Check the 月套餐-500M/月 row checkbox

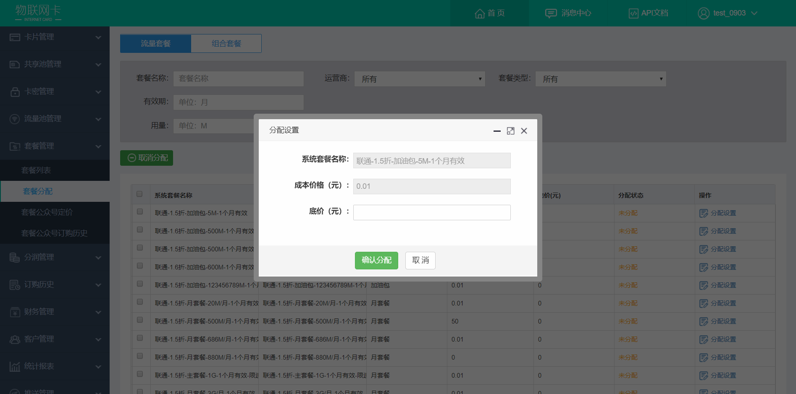point(140,320)
